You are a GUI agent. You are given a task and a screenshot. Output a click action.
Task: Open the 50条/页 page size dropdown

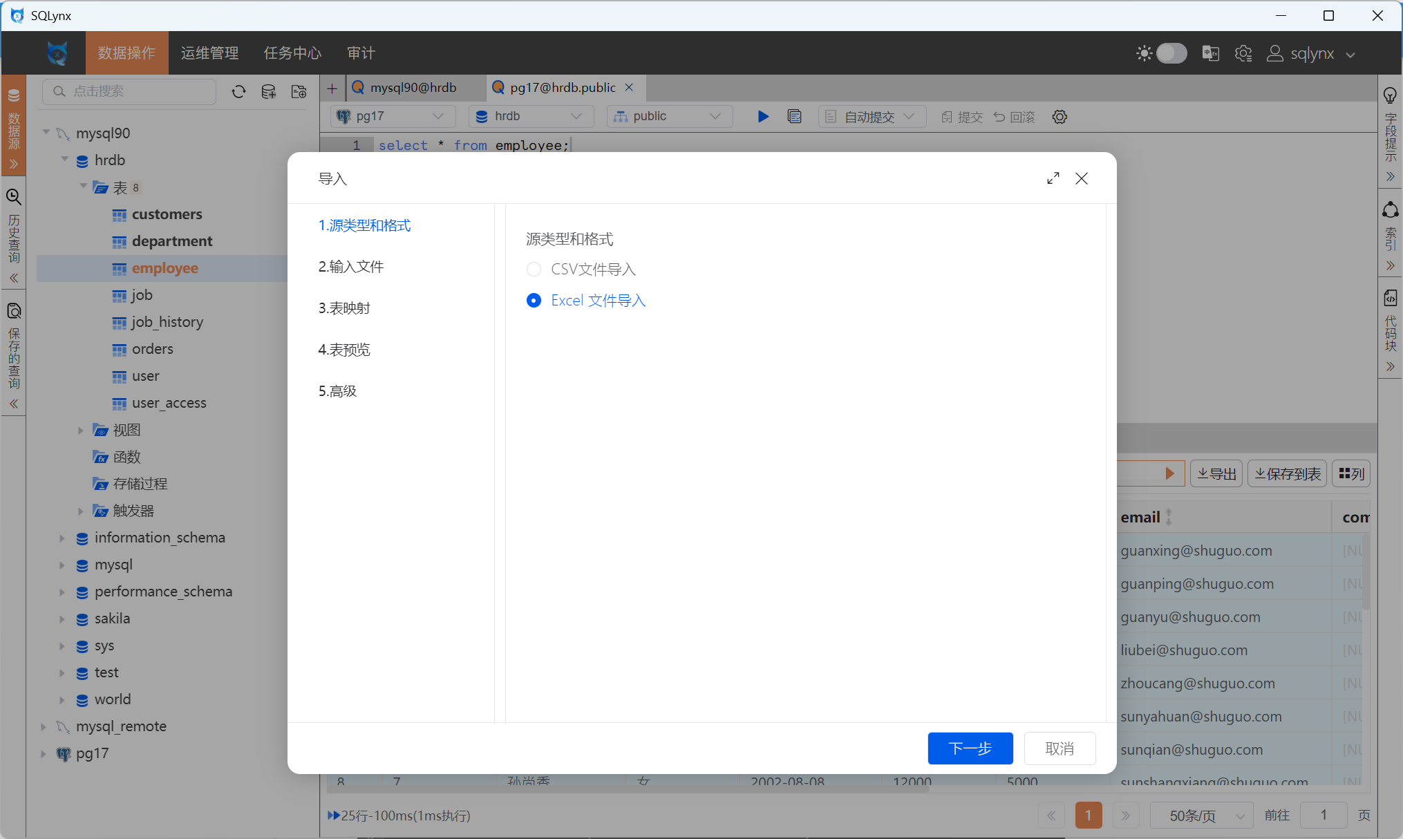pos(1201,816)
